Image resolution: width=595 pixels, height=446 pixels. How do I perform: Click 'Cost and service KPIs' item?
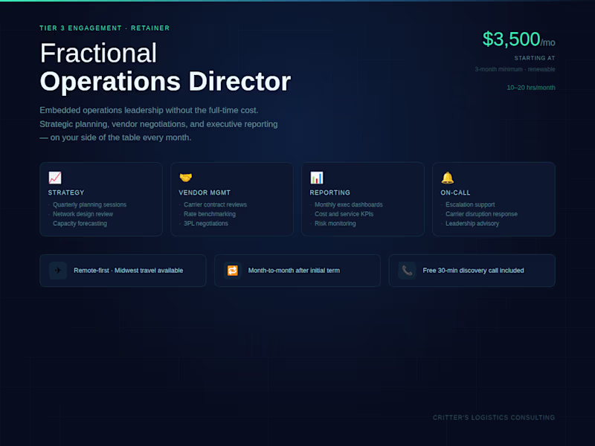point(344,214)
